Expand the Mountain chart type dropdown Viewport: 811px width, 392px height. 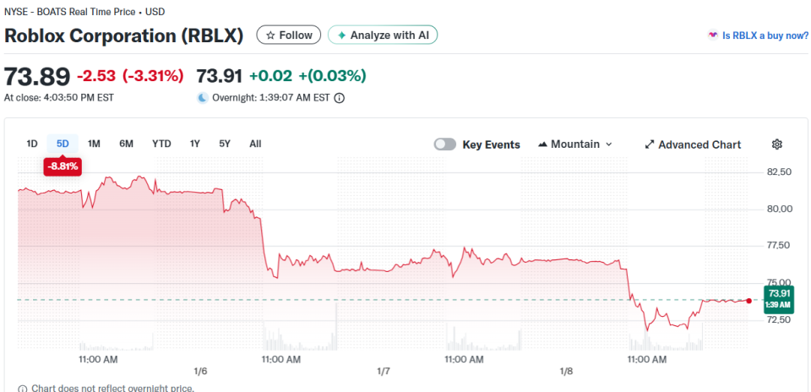click(x=608, y=144)
